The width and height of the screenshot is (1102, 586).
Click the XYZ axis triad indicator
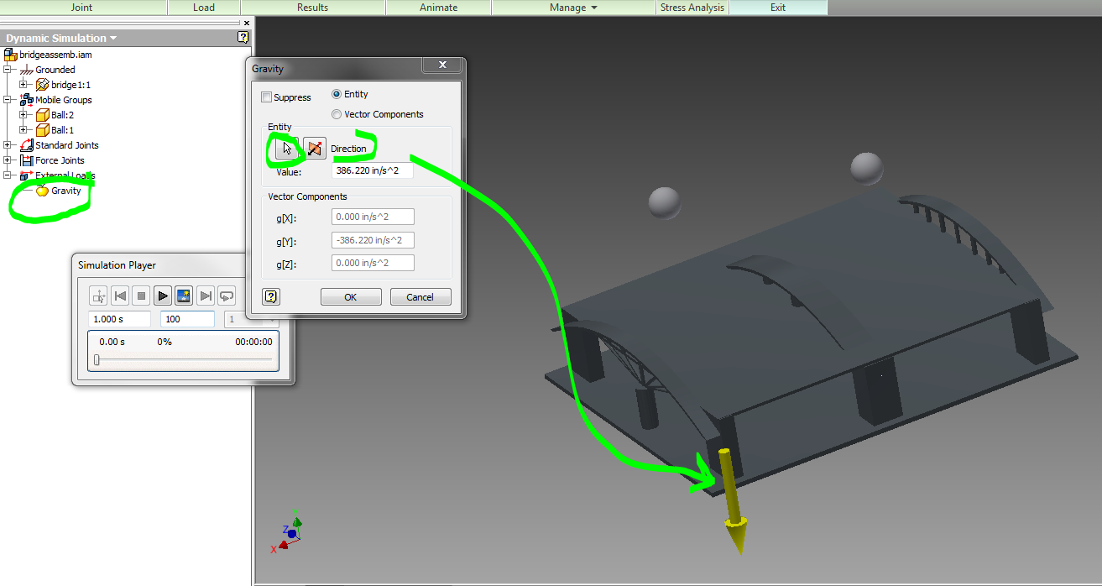pyautogui.click(x=286, y=531)
